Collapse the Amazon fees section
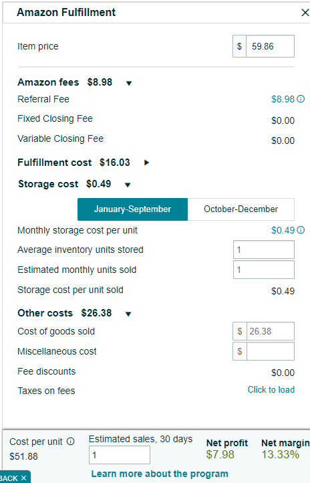The height and width of the screenshot is (483, 310). pyautogui.click(x=129, y=83)
